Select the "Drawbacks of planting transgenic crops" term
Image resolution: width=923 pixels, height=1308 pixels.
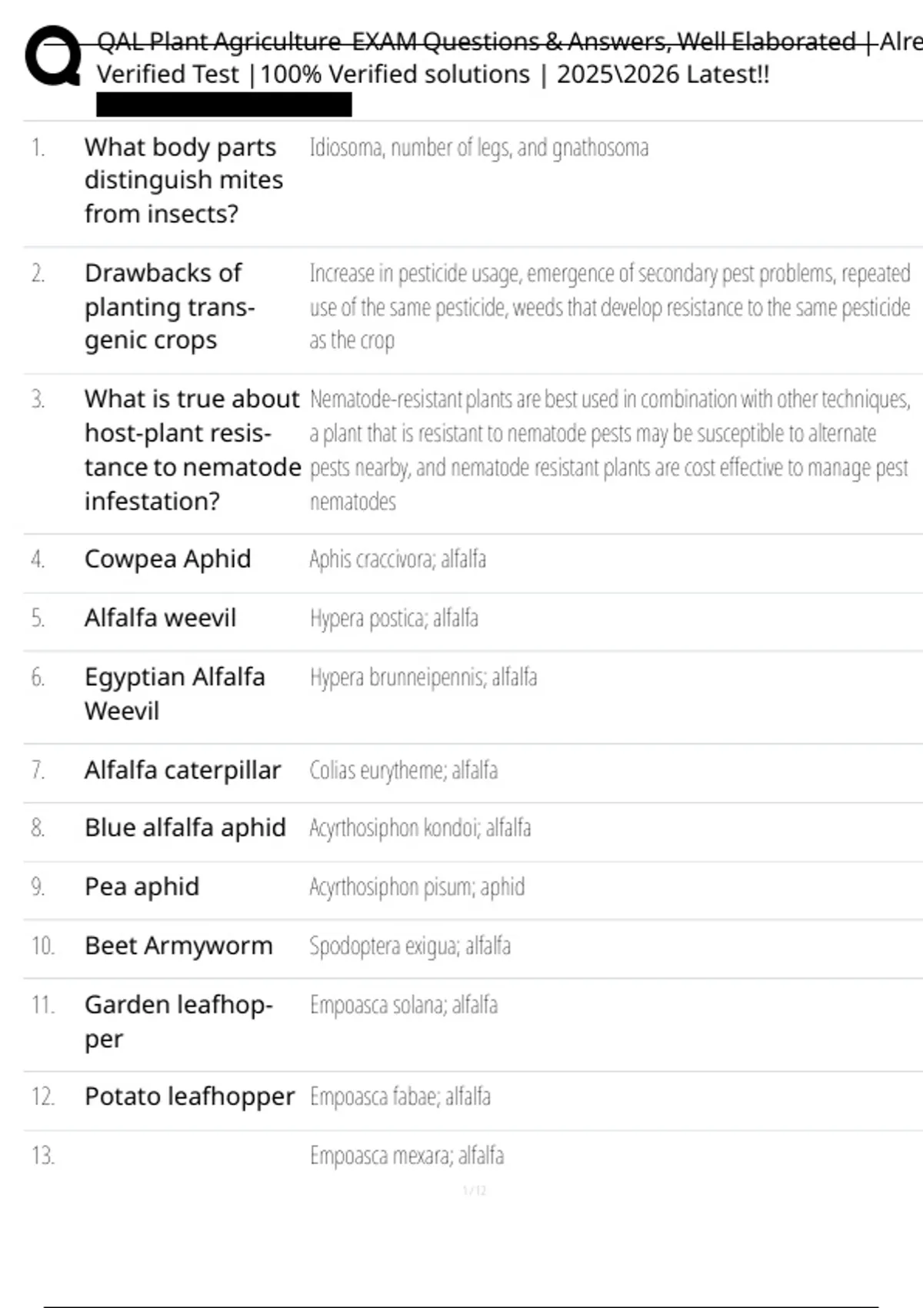(x=169, y=306)
